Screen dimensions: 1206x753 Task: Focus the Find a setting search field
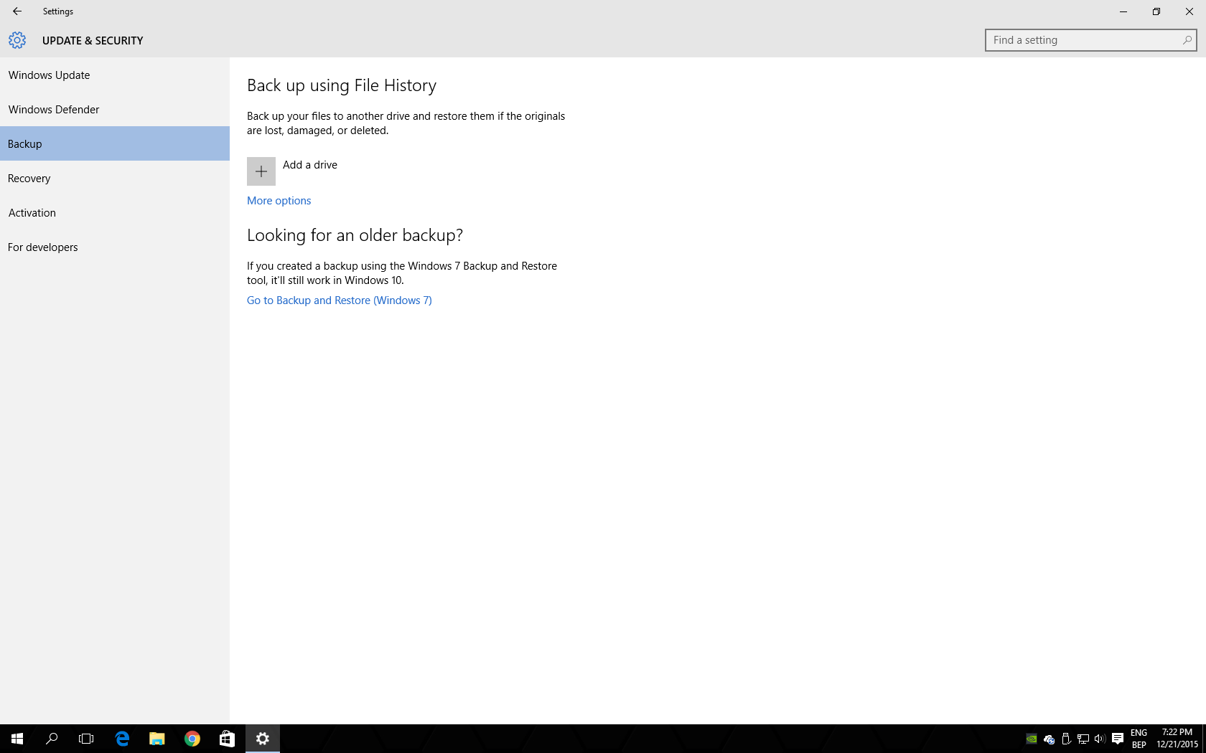[1091, 40]
